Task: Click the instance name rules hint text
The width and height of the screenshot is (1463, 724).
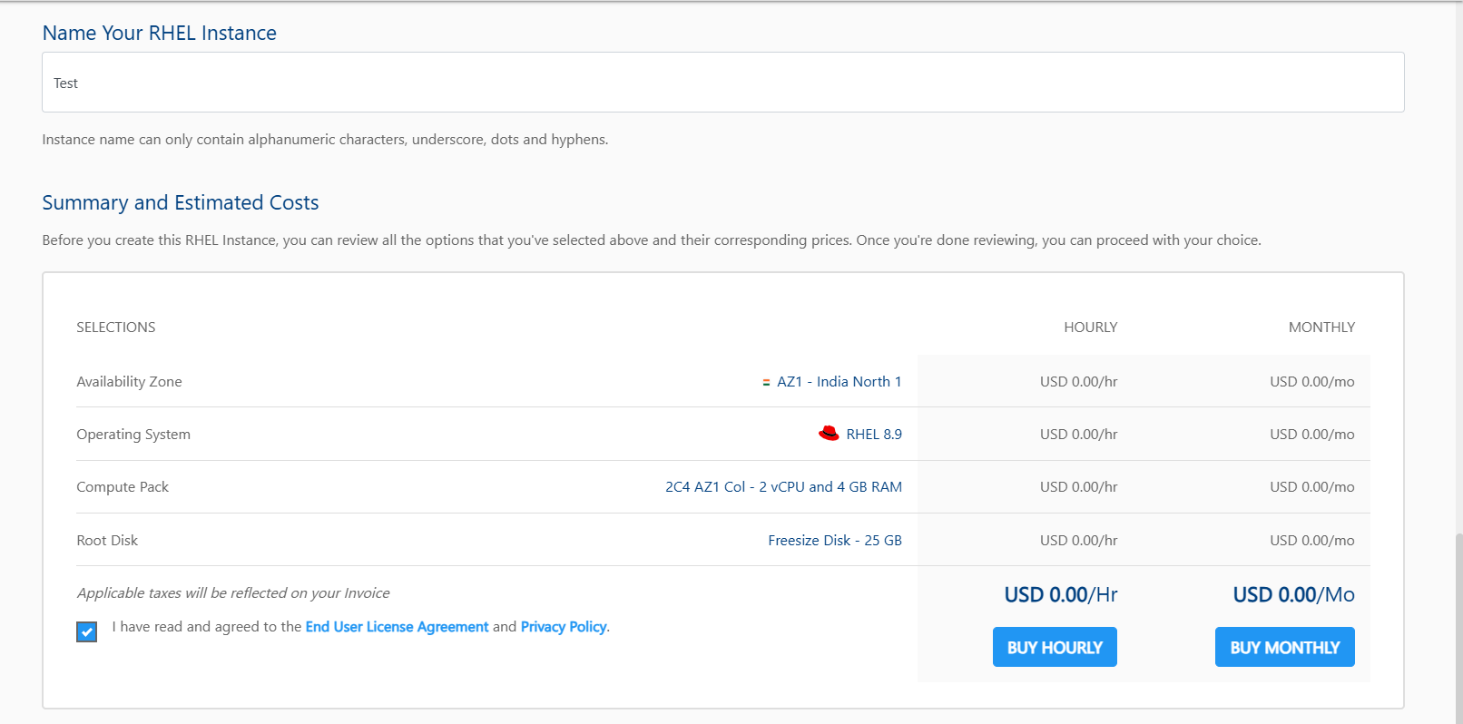Action: 325,140
